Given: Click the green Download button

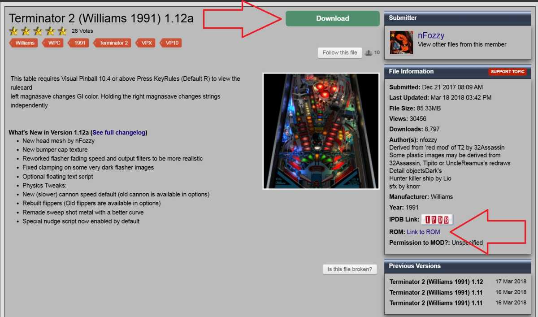Looking at the screenshot, I should pos(333,18).
